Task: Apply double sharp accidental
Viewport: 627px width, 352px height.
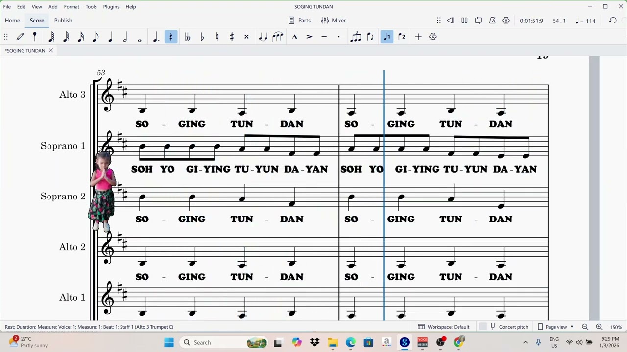Action: click(246, 37)
